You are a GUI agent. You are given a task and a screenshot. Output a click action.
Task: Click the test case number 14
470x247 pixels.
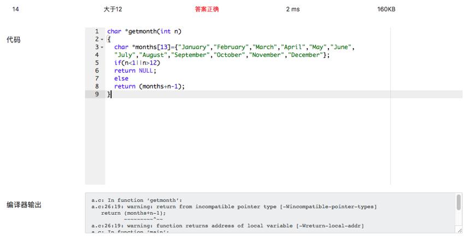16,9
